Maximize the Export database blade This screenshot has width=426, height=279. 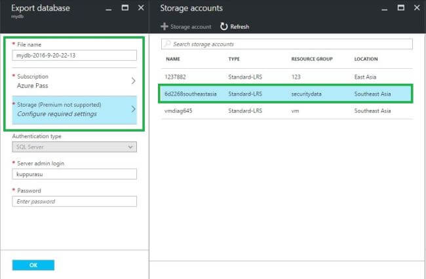point(126,9)
